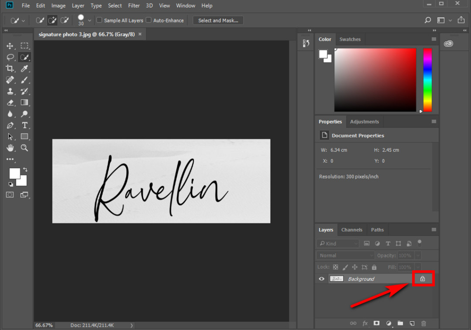Hide the Background layer visibility
Image resolution: width=471 pixels, height=330 pixels.
(x=321, y=279)
